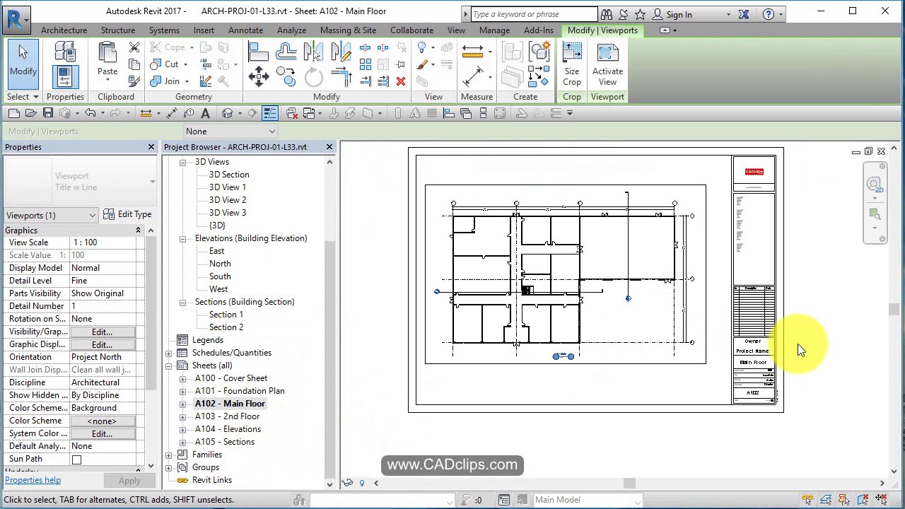Click the Size Crop tool
The image size is (905, 509).
[571, 63]
